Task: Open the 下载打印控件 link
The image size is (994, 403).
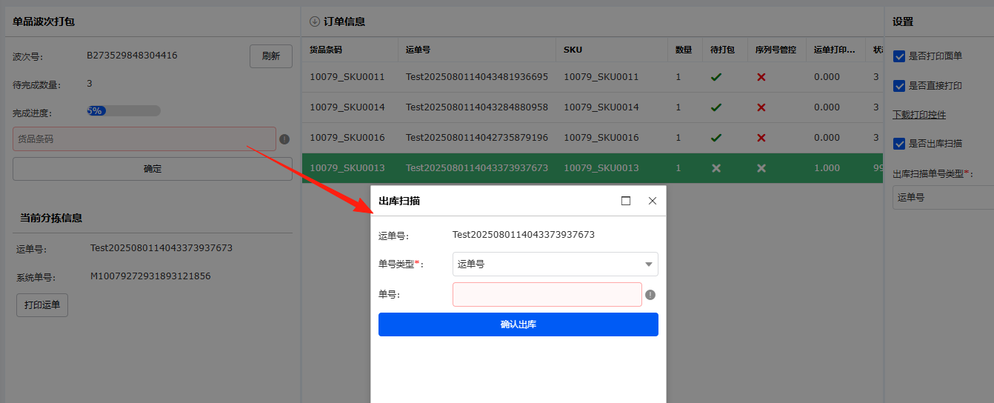Action: point(918,115)
